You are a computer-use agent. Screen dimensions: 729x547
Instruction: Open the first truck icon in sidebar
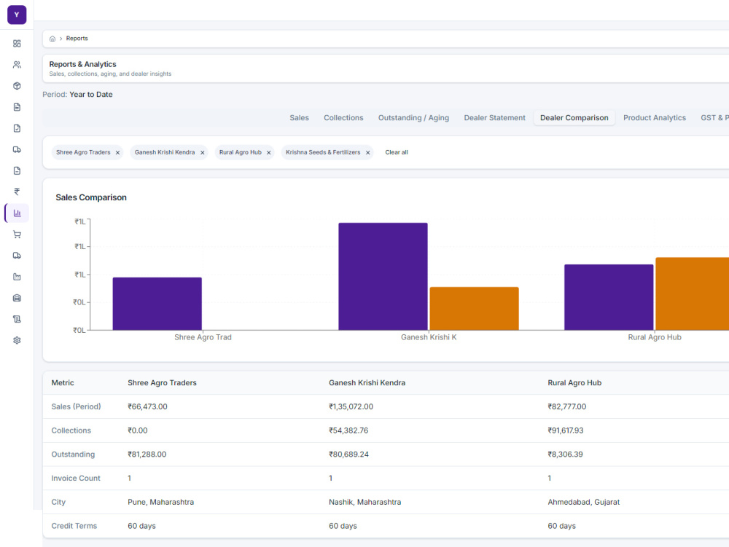tap(17, 149)
